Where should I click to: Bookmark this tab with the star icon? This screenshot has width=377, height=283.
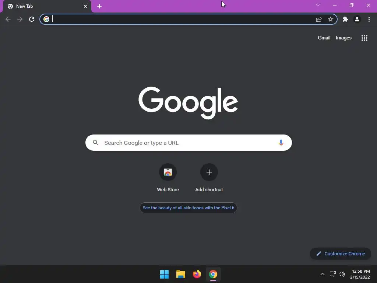click(331, 19)
